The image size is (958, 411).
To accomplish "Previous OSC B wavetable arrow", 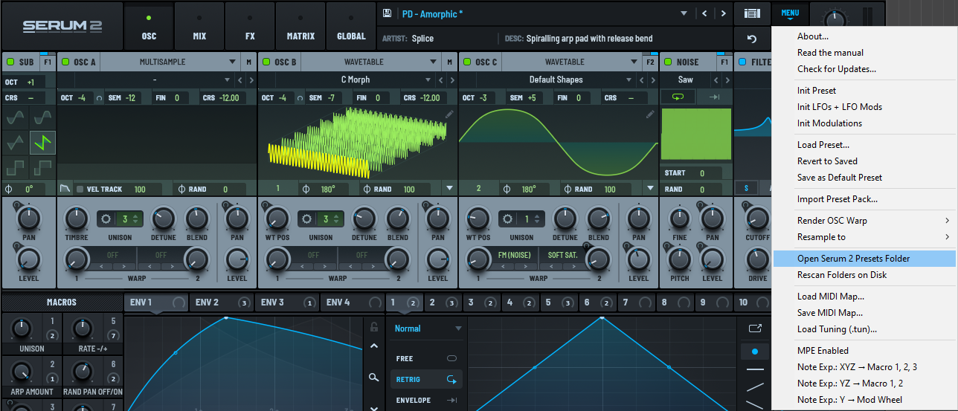I will point(441,80).
